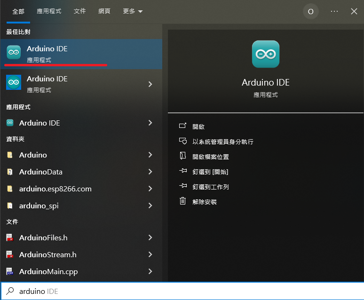
Task: Select the ArduinoData folder result
Action: tap(81, 172)
